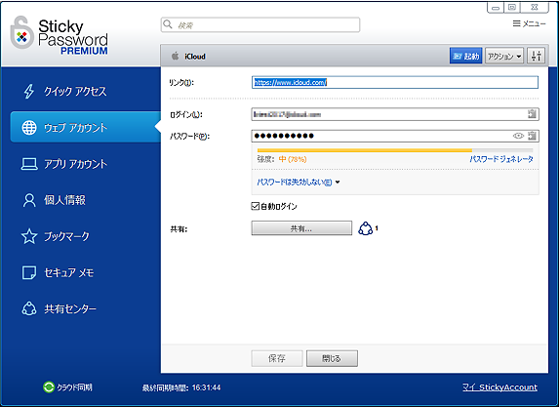This screenshot has width=560, height=407.
Task: Click the sharing icon for 共有センター
Action: click(x=29, y=308)
